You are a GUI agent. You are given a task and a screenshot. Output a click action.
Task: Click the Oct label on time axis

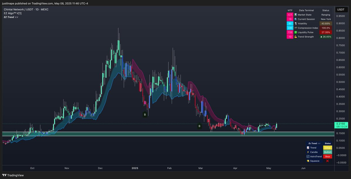coord(32,168)
